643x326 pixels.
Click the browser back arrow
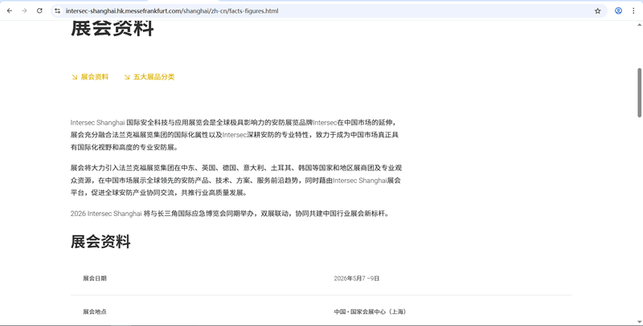click(x=10, y=11)
